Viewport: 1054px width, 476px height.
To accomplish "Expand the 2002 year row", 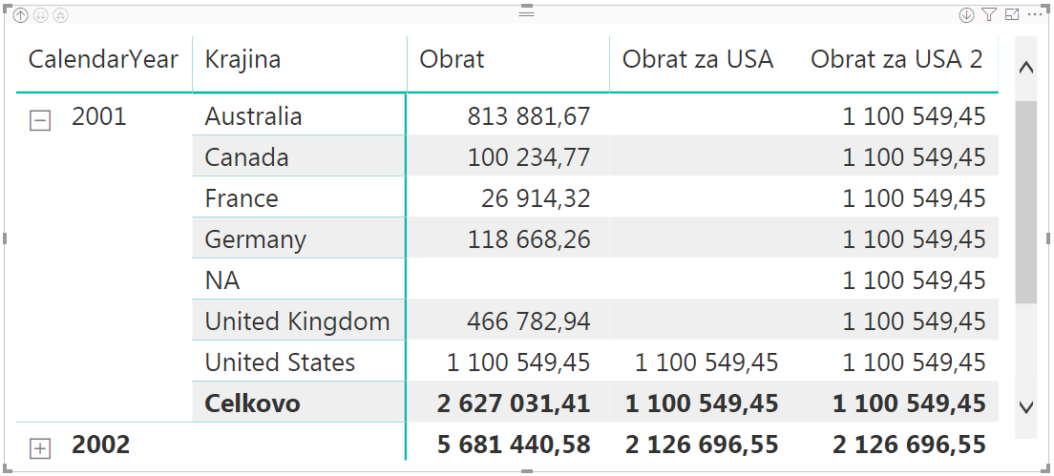I will [40, 448].
